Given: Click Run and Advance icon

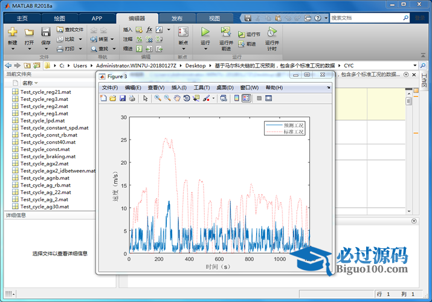Looking at the screenshot, I should pos(226,31).
